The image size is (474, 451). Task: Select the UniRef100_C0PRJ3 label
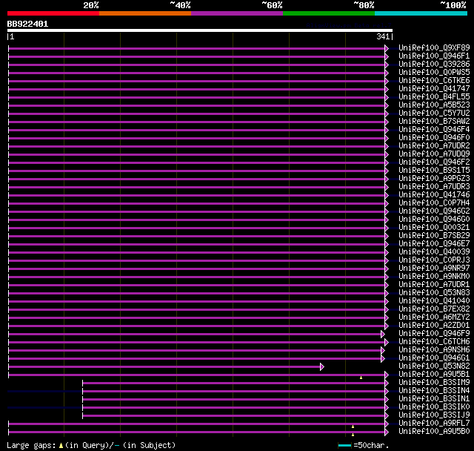click(x=434, y=260)
